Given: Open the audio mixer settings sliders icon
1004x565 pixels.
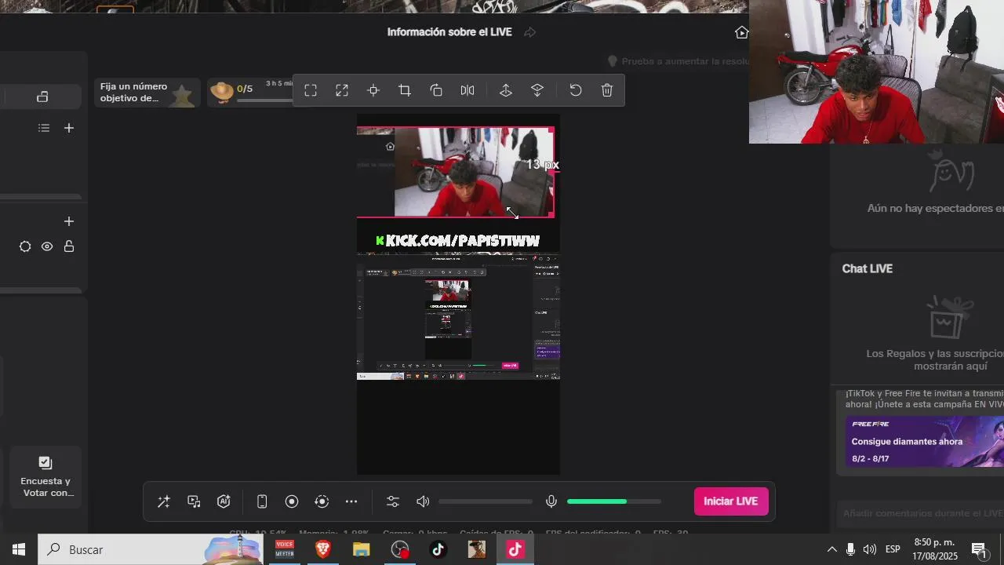Looking at the screenshot, I should pyautogui.click(x=393, y=501).
